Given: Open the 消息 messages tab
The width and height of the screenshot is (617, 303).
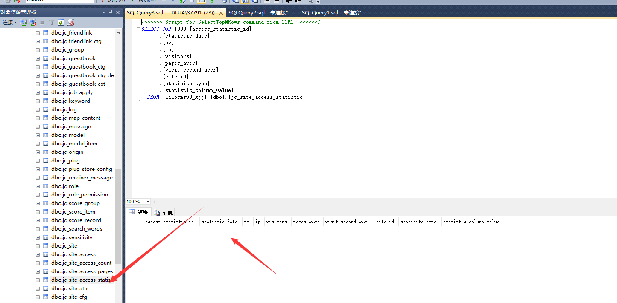Looking at the screenshot, I should [163, 212].
